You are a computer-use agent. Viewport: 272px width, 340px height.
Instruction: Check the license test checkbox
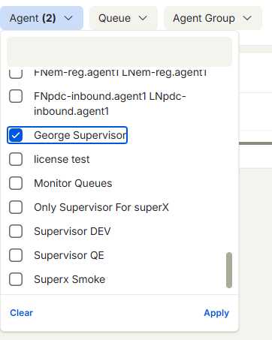pos(16,159)
